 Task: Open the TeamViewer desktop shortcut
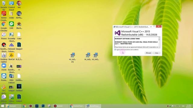coord(4,76)
